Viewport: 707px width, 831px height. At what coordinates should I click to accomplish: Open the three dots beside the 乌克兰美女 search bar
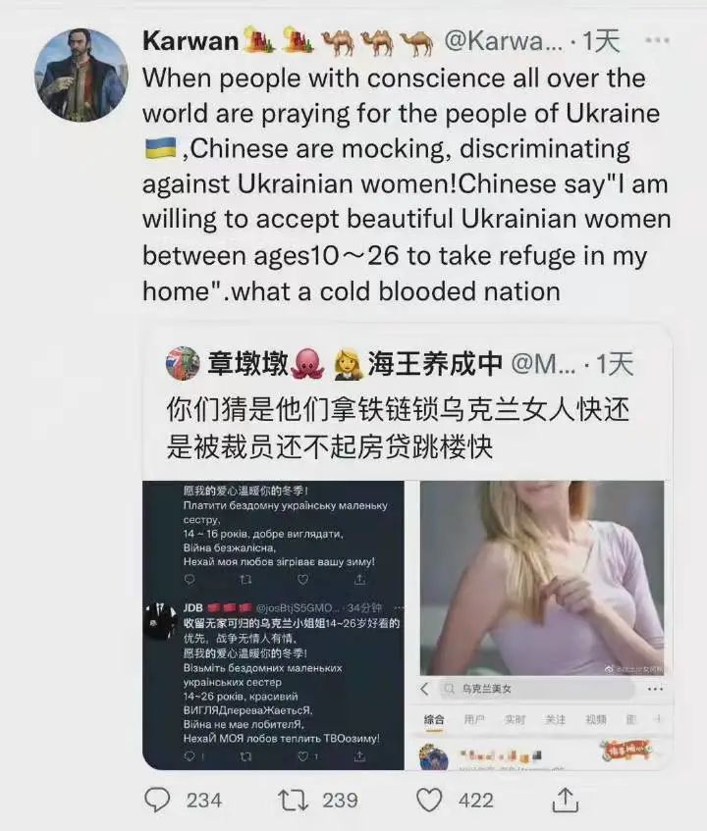(x=655, y=689)
